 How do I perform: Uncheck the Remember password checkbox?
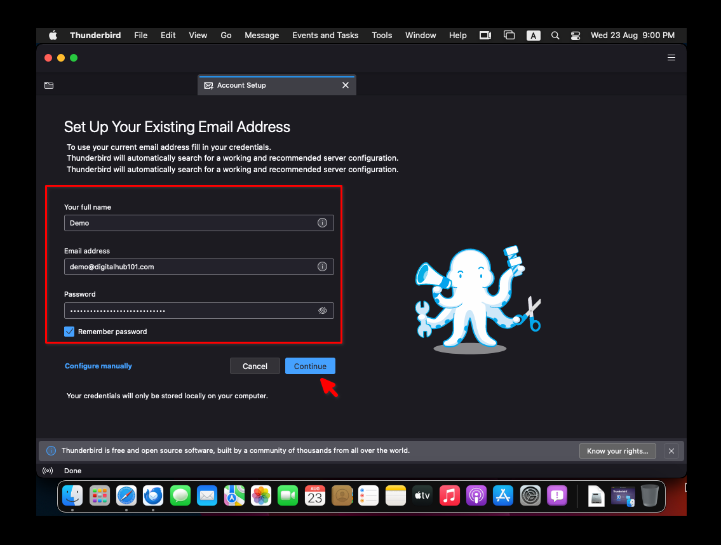coord(69,332)
